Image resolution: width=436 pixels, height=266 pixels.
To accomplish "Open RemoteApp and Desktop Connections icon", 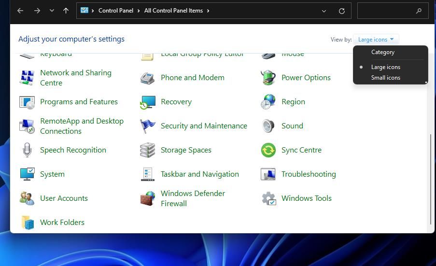I will click(27, 126).
